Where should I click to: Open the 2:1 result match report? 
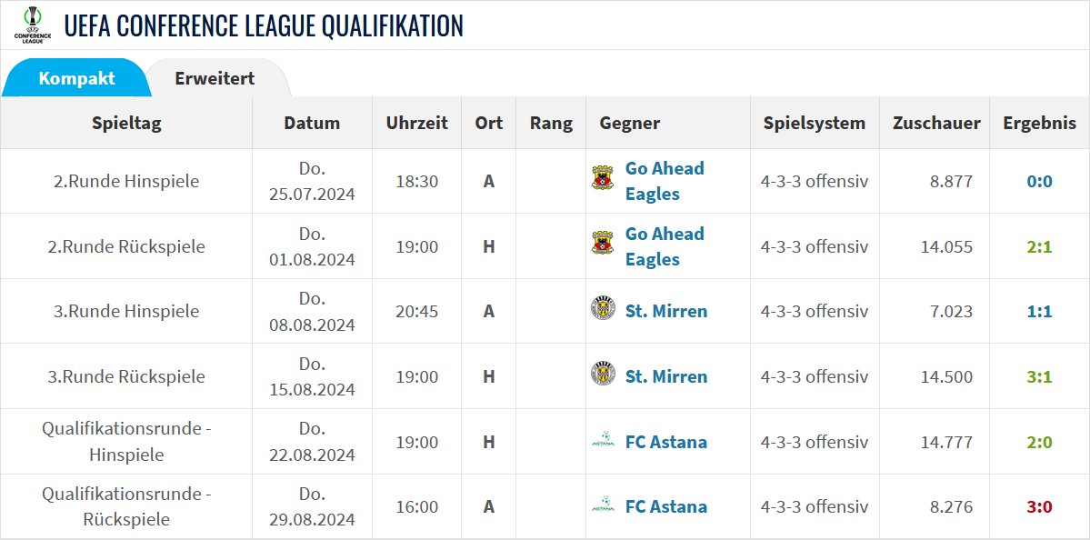coord(1039,246)
